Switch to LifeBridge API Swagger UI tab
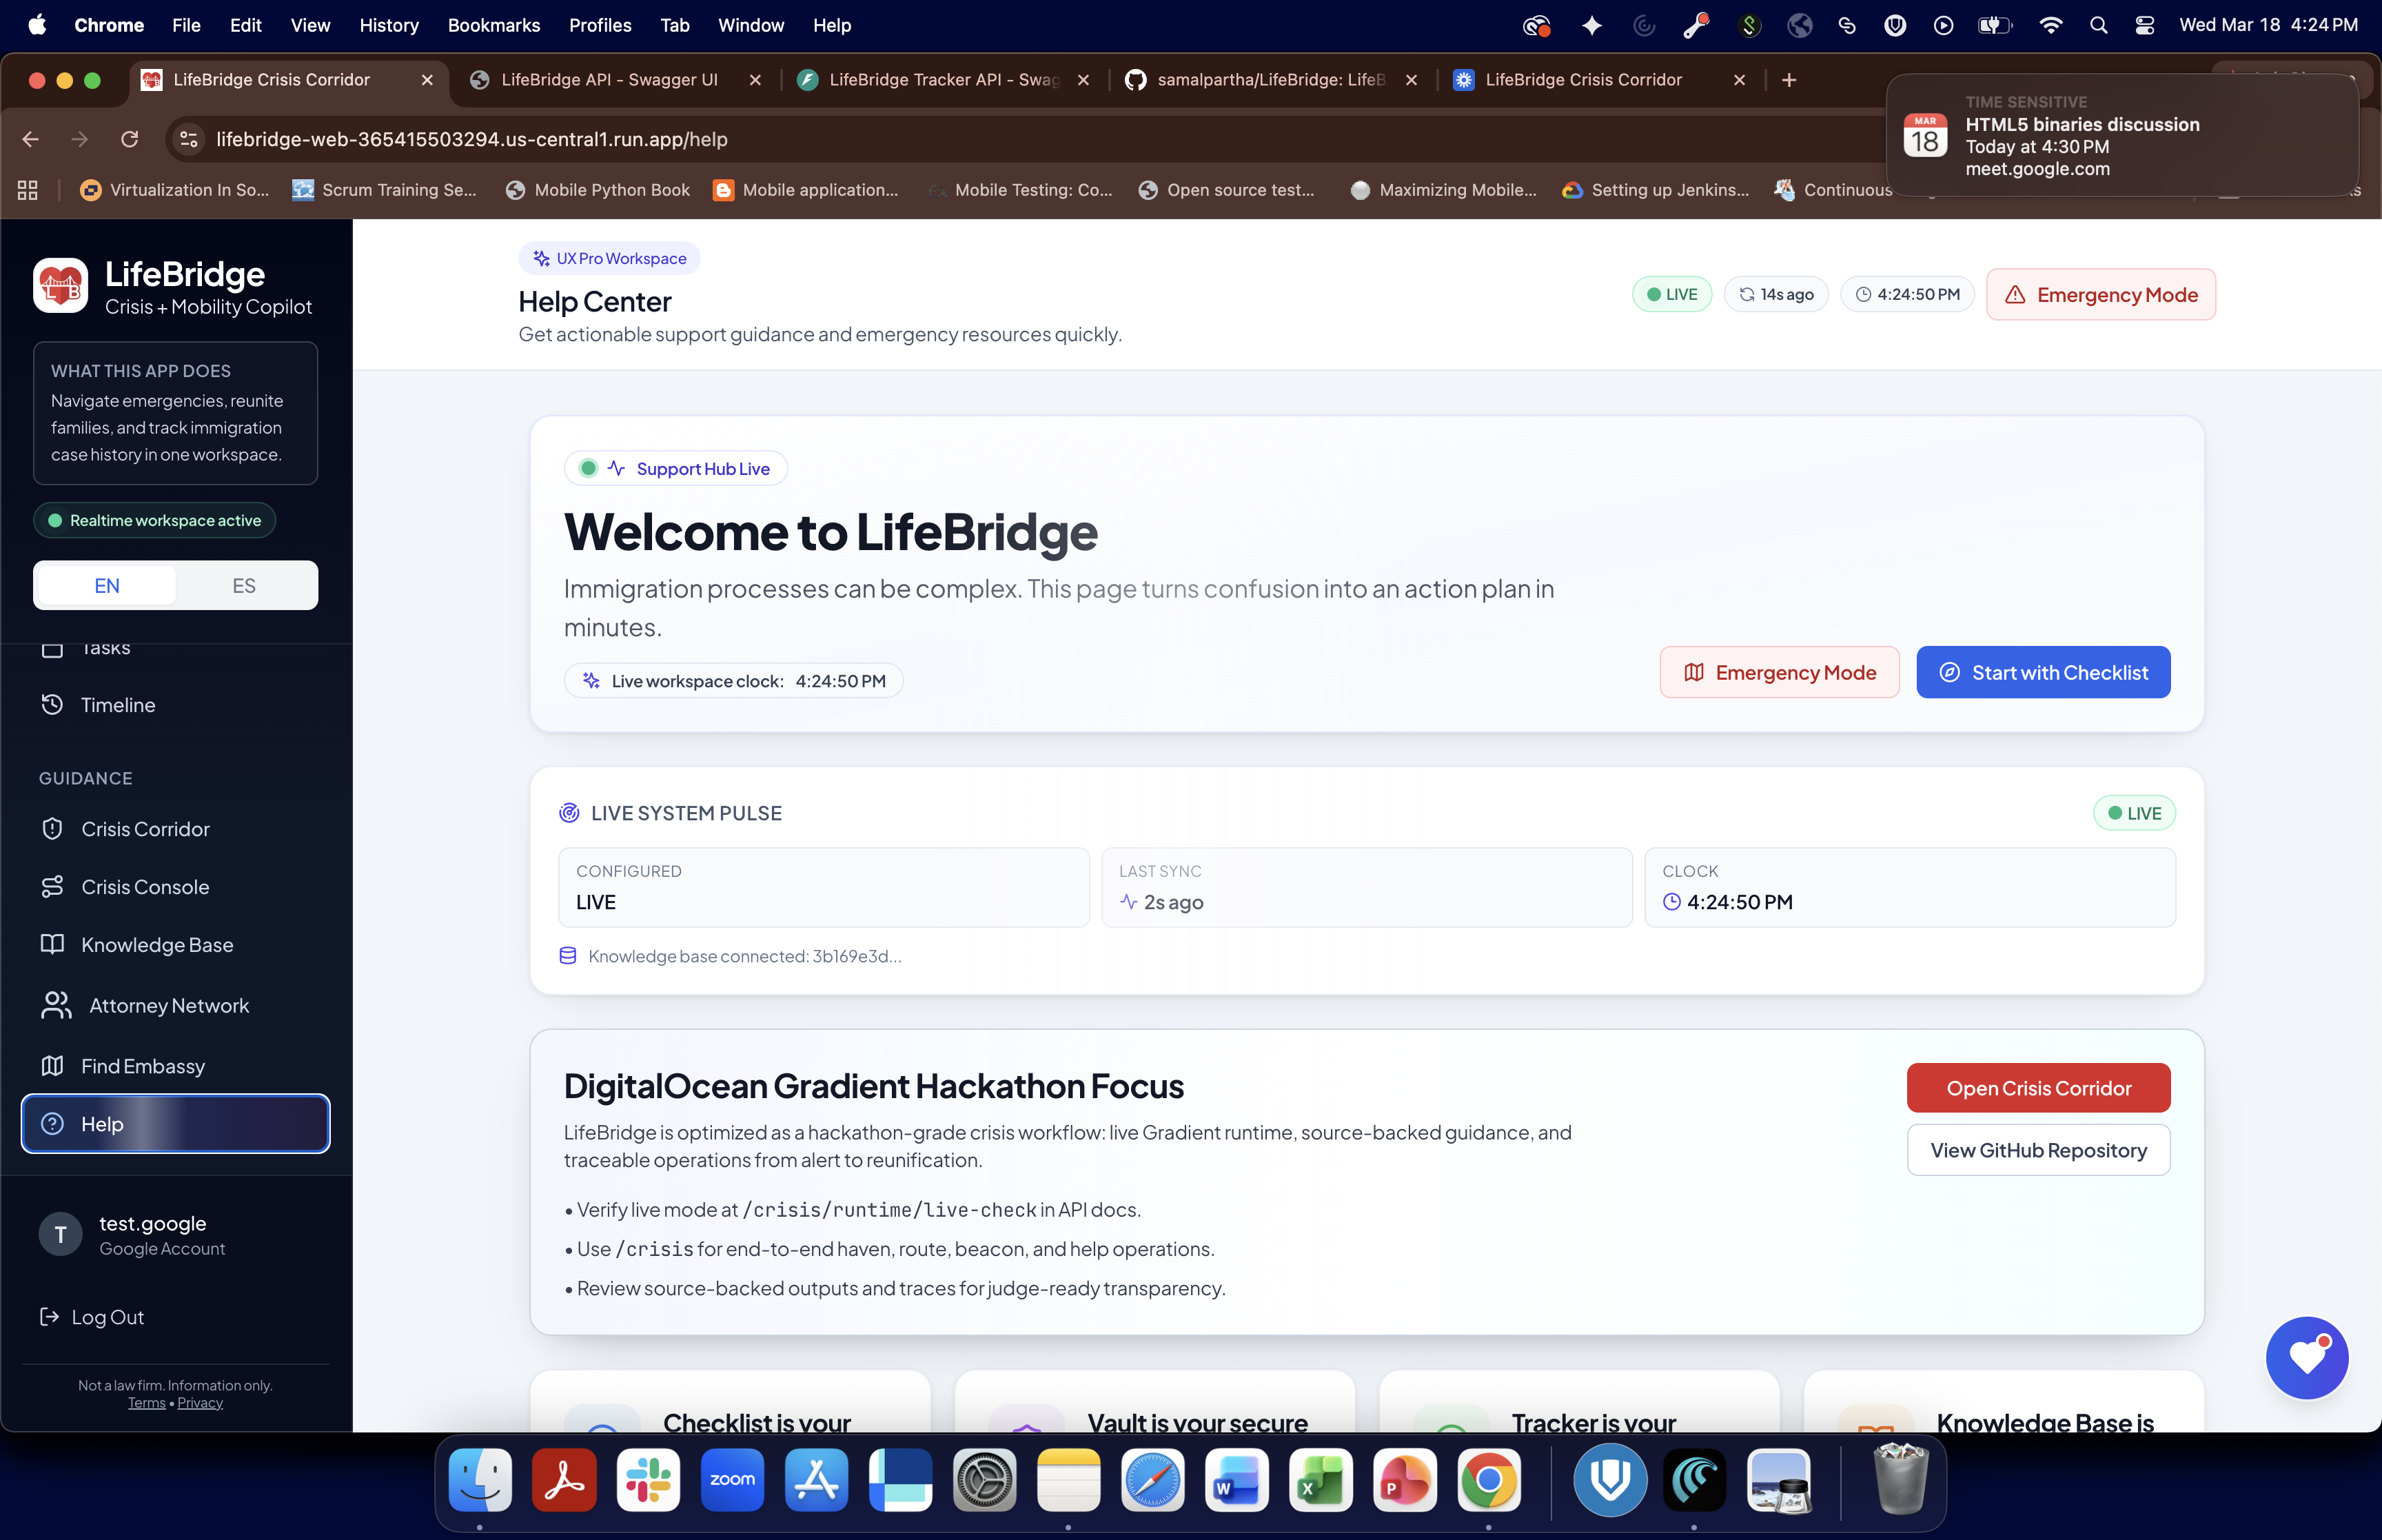Screen dimensions: 2382x1540 [x=609, y=80]
